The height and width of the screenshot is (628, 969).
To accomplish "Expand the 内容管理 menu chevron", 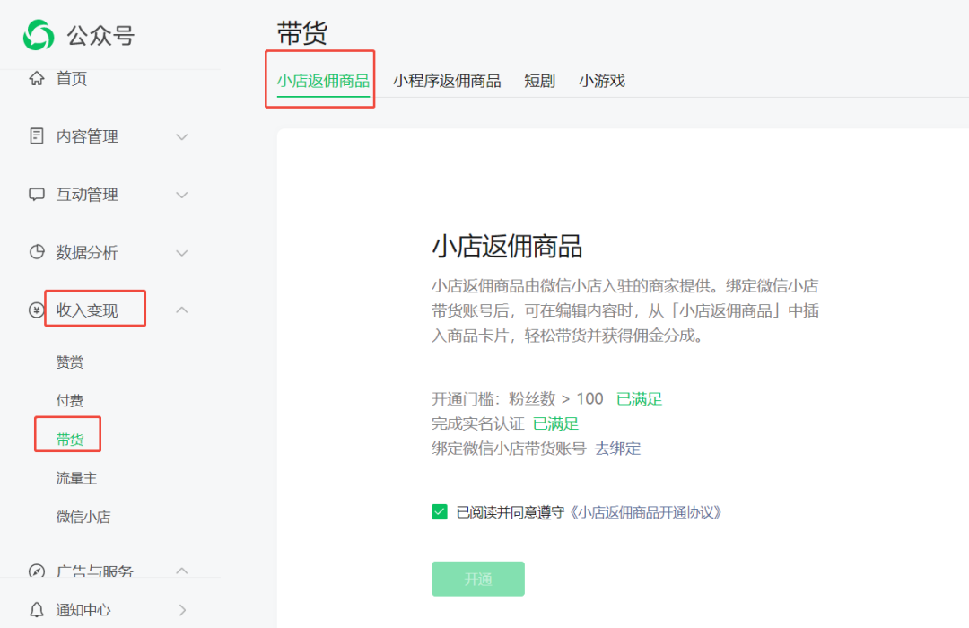I will pyautogui.click(x=182, y=137).
